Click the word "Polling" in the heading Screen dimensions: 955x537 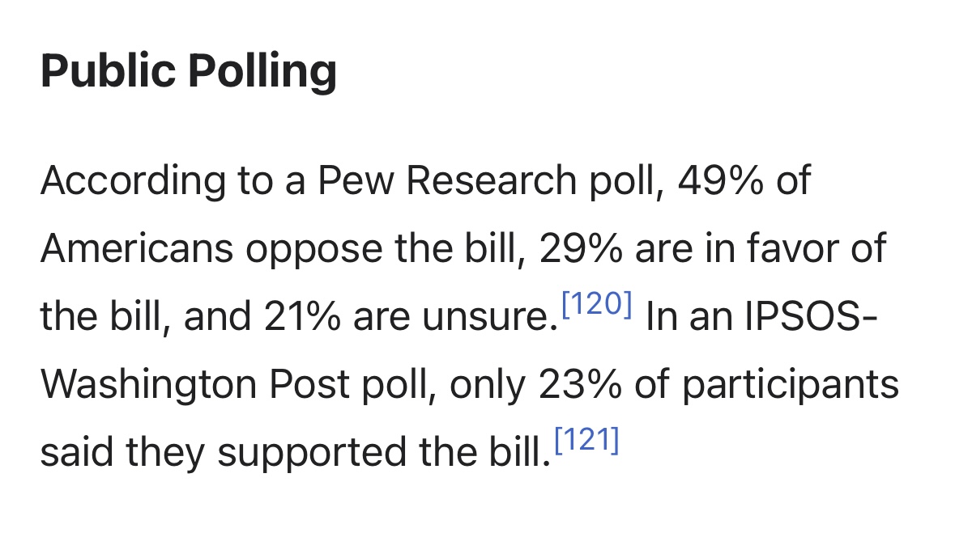click(x=262, y=72)
